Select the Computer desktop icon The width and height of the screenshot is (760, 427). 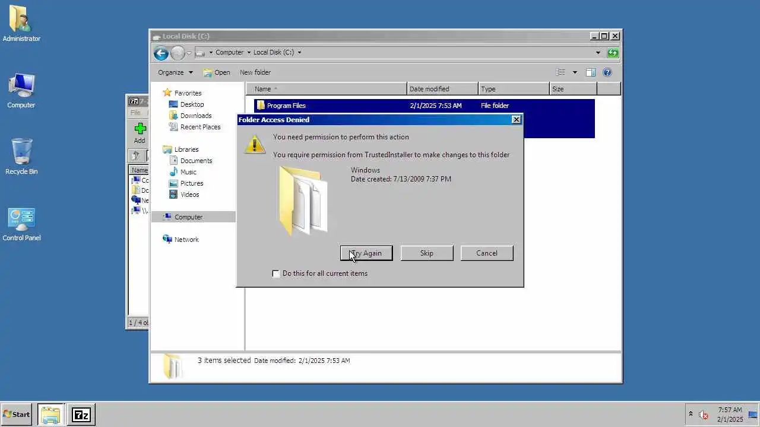coord(21,91)
